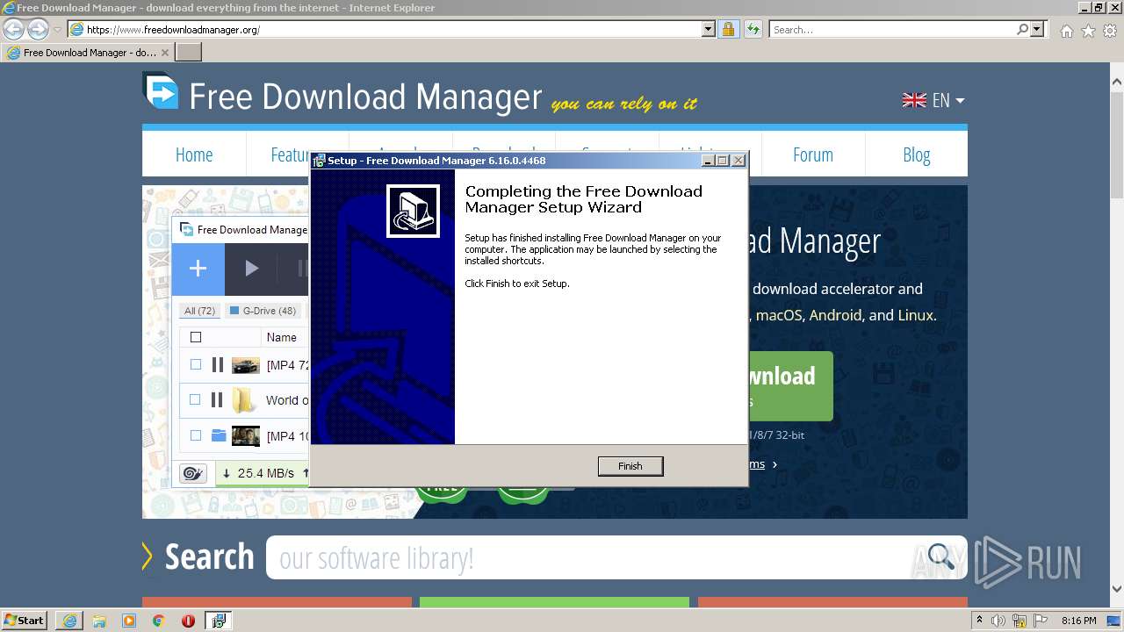
Task: Go back with the IE back arrow
Action: [x=13, y=29]
